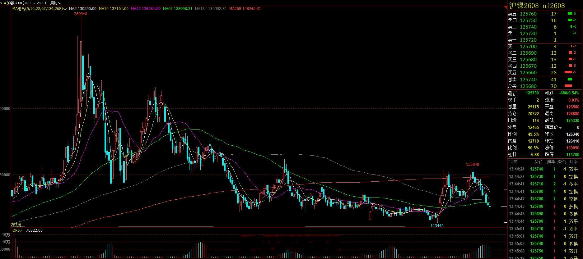This screenshot has height=259, width=583.
Task: Select the MA67 128958.21 legend value
Action: 178,9
